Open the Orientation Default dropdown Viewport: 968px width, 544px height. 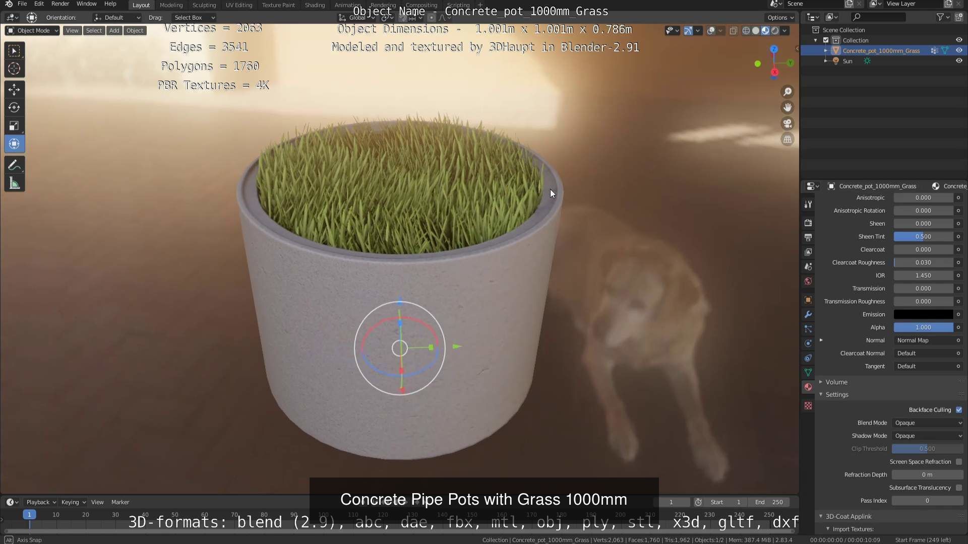(x=117, y=18)
